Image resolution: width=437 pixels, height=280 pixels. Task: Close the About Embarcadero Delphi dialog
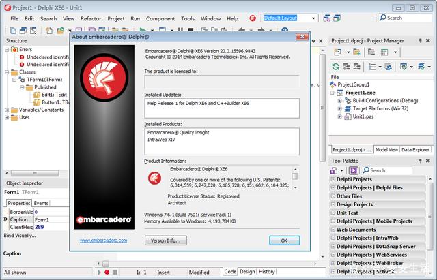[302, 36]
